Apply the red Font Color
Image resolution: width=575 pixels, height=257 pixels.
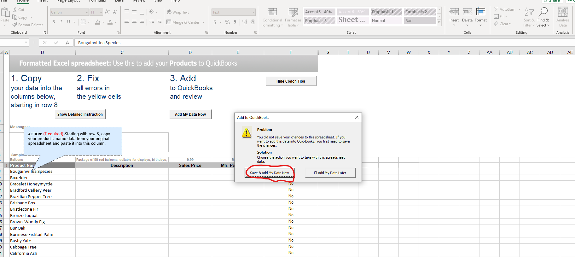(x=110, y=22)
